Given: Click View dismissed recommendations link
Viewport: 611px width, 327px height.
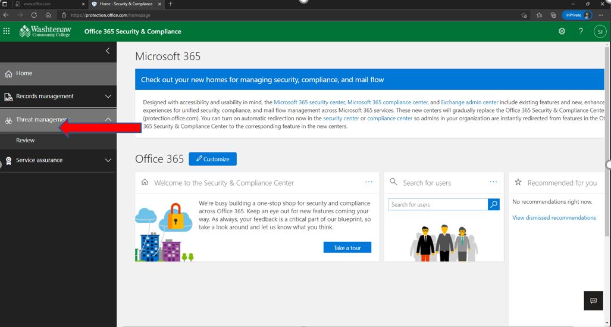Looking at the screenshot, I should click(x=554, y=218).
